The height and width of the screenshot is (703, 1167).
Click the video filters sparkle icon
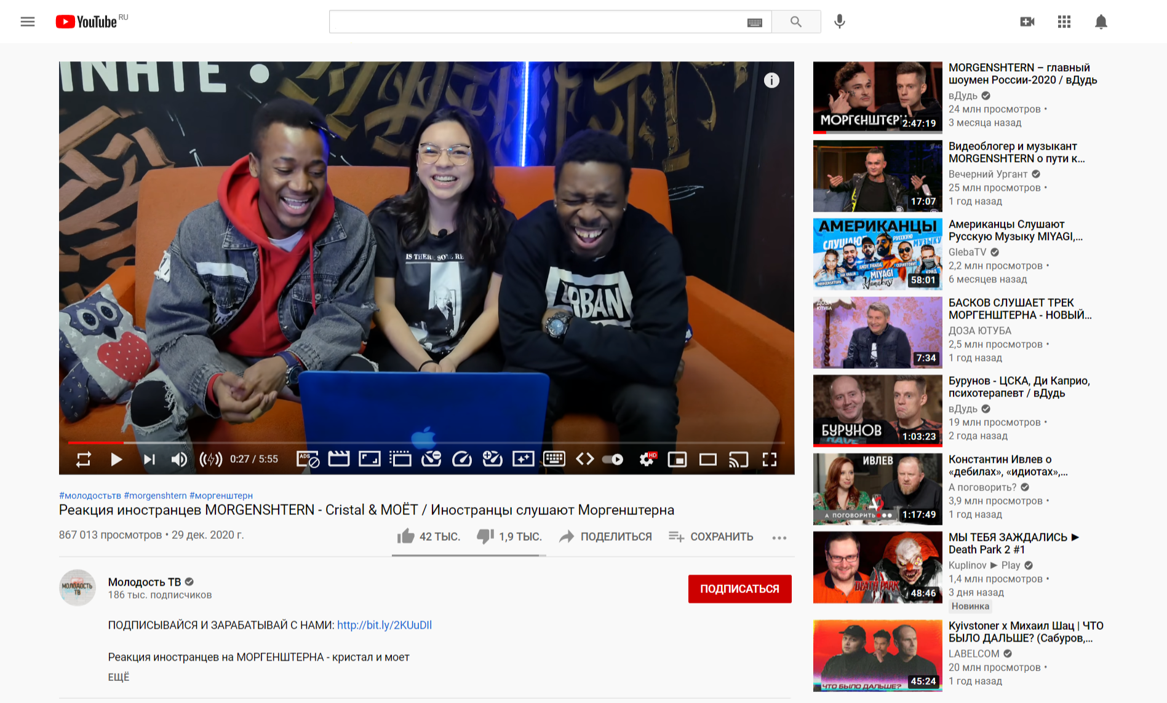524,459
